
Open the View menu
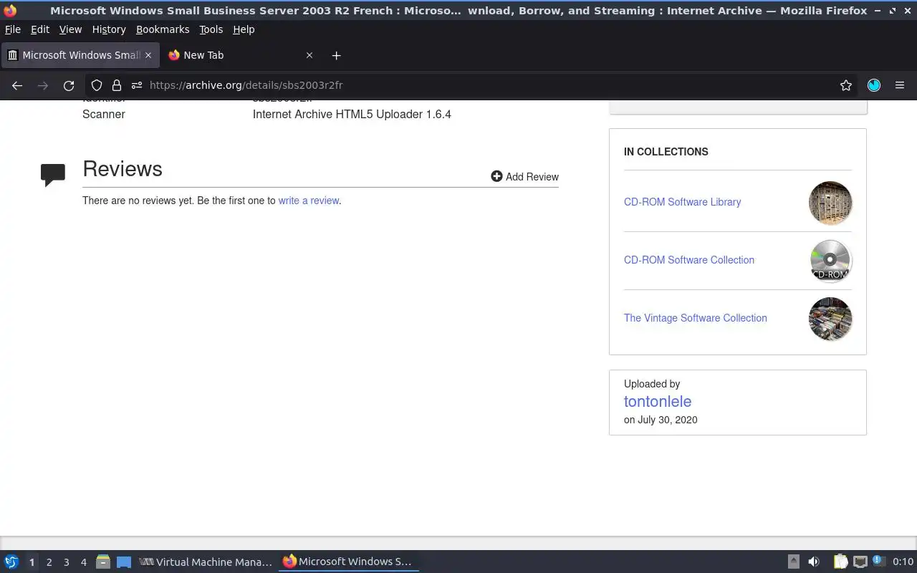[x=70, y=29]
